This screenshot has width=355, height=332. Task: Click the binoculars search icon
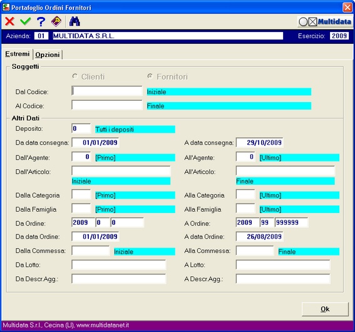click(75, 21)
